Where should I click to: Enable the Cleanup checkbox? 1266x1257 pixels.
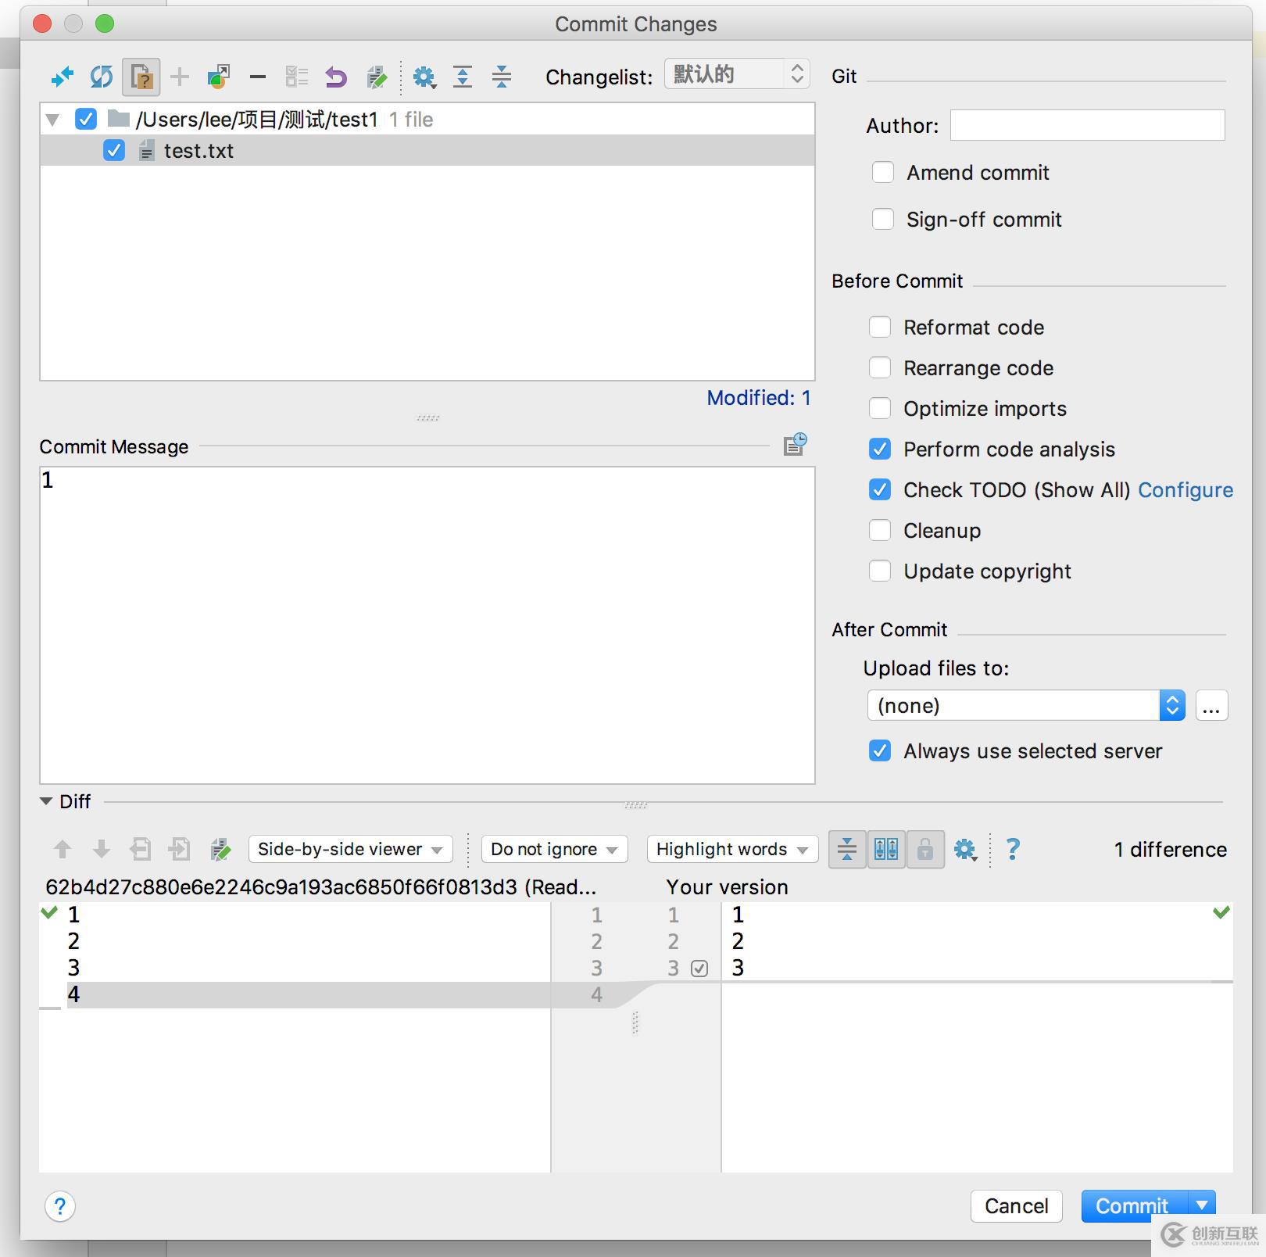pos(880,530)
